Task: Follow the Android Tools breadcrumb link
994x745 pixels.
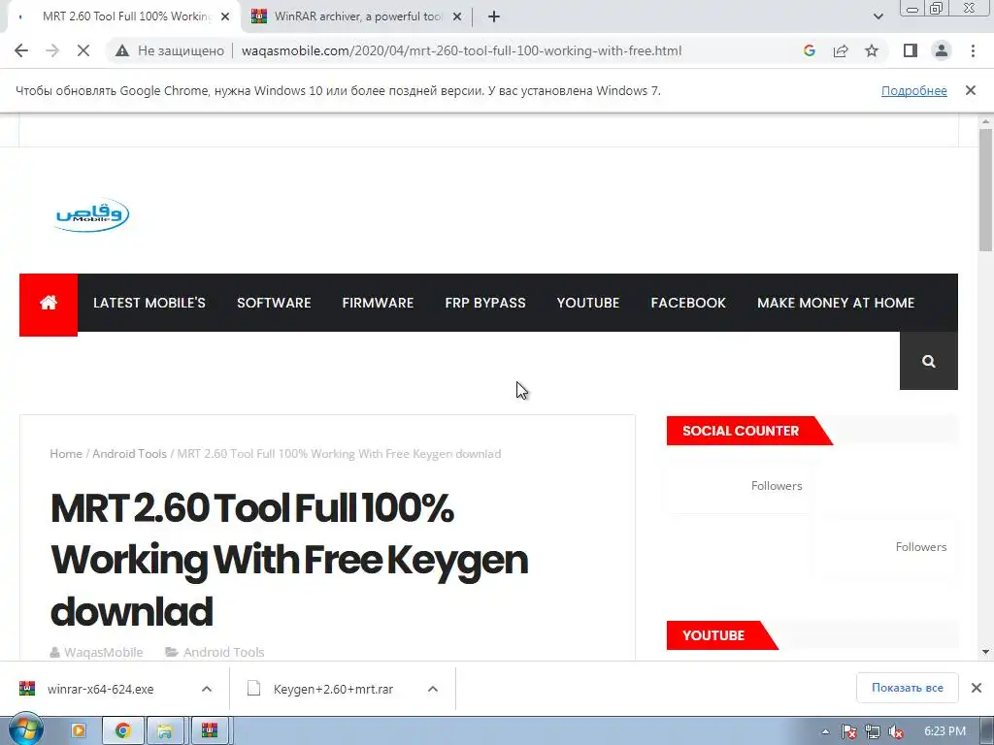Action: click(x=129, y=454)
